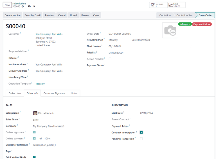
Task: Switch to the Order Lines tab
Action: click(x=15, y=93)
